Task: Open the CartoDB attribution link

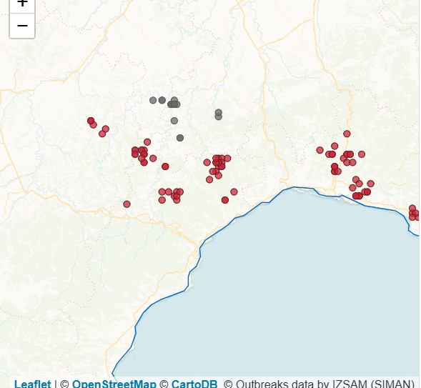Action: pos(194,384)
